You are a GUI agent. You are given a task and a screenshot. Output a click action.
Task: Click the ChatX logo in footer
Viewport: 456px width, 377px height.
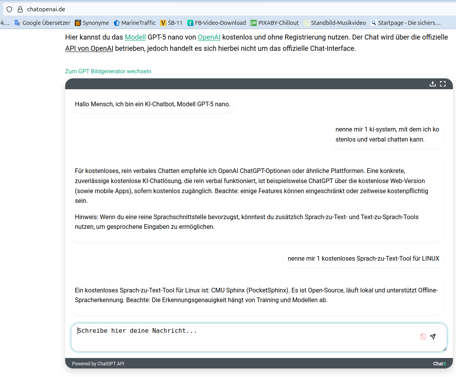[439, 364]
